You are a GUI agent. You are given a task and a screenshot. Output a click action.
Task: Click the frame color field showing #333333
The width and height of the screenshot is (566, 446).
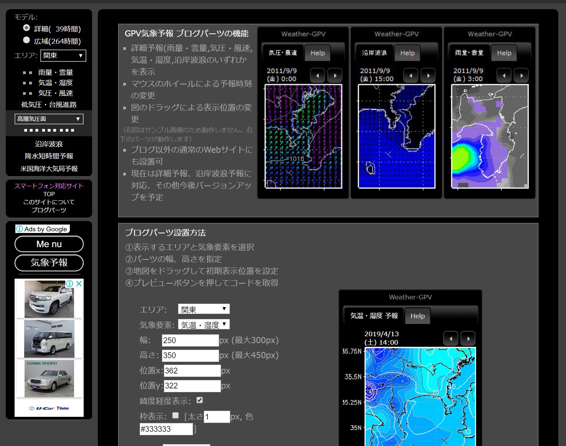pyautogui.click(x=166, y=429)
